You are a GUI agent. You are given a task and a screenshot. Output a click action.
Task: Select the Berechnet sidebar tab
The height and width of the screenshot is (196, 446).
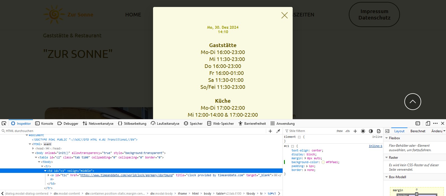[418, 131]
